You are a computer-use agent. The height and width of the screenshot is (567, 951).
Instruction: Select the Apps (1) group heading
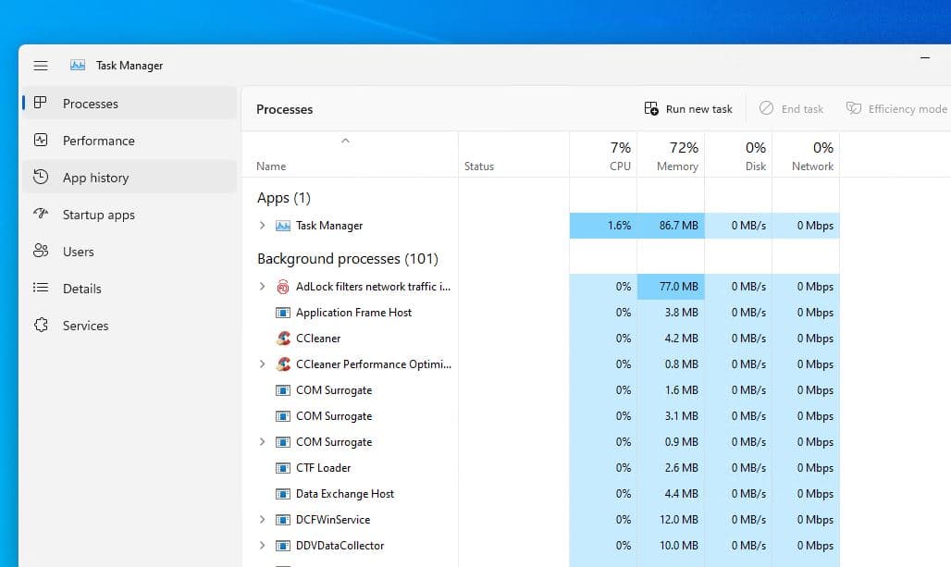284,198
